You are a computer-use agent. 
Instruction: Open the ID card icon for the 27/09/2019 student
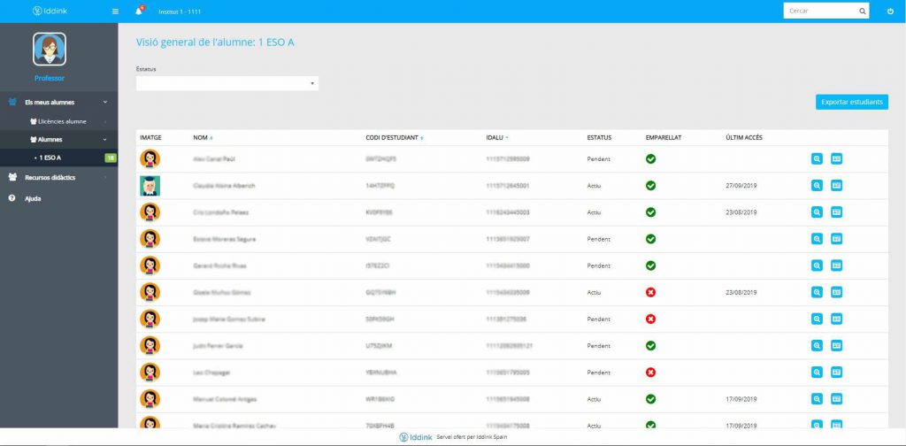click(836, 186)
